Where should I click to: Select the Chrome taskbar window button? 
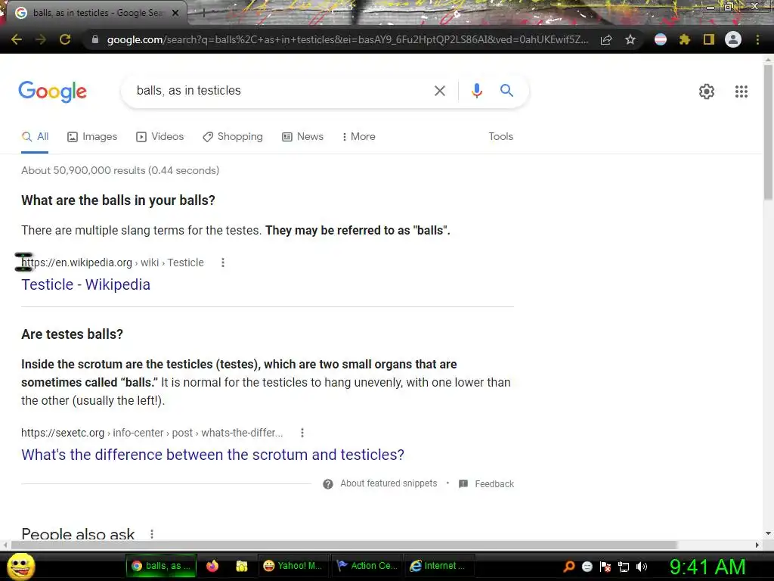click(x=162, y=566)
